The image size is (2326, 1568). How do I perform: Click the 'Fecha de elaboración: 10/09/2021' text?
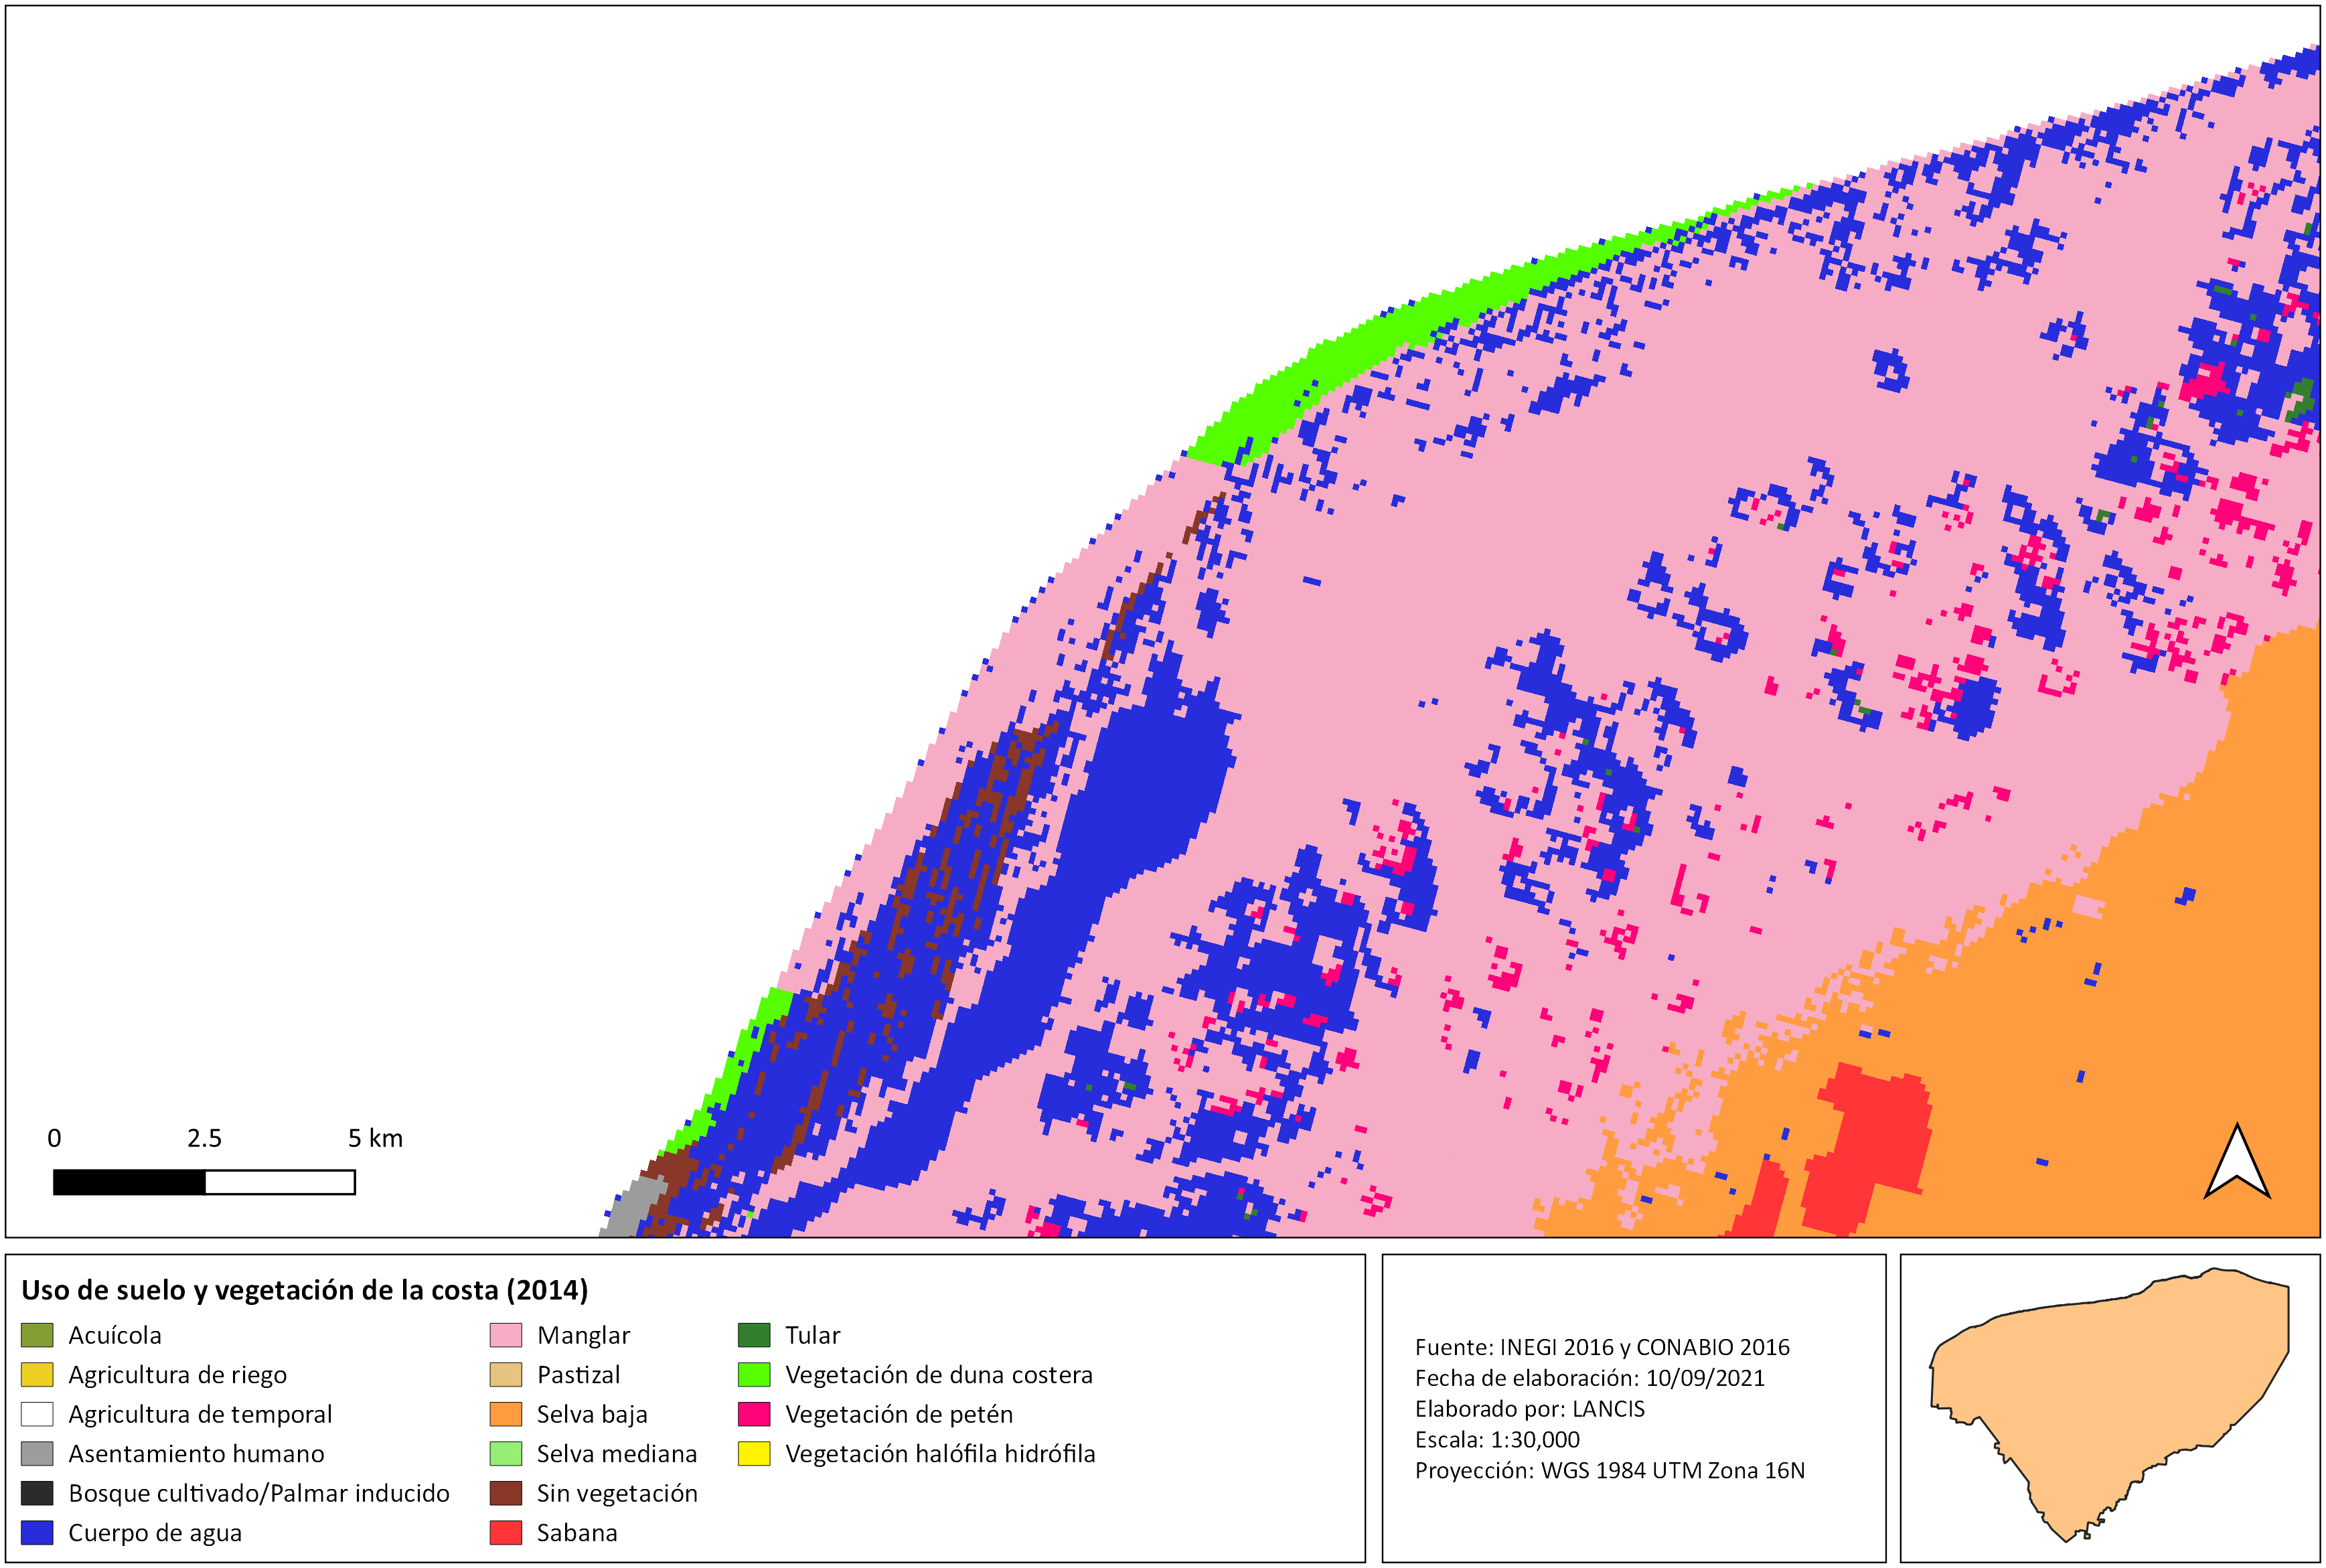(1590, 1378)
